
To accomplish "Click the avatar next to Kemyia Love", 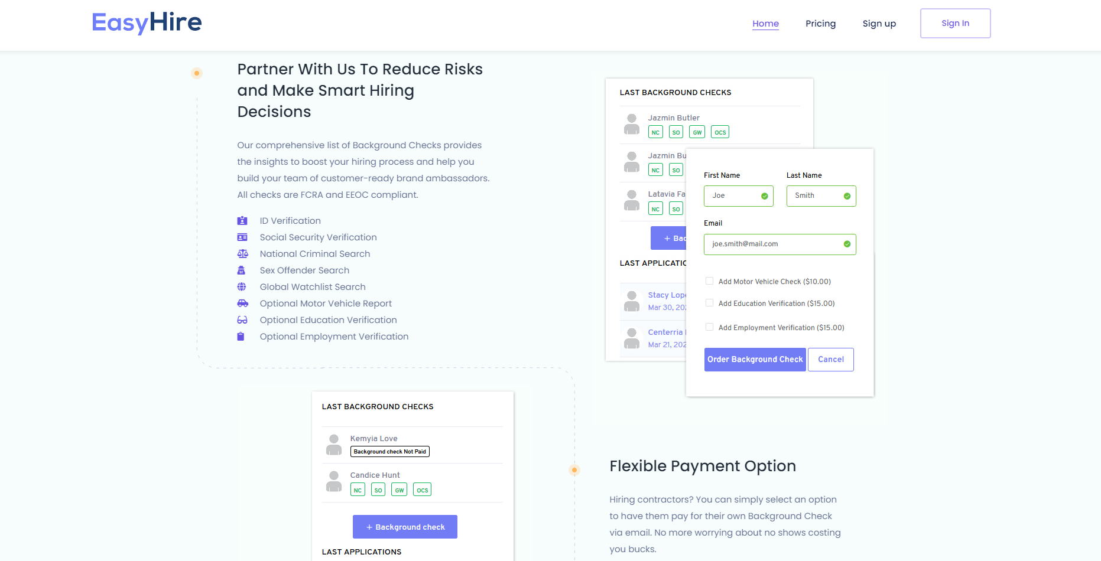I will 334,445.
